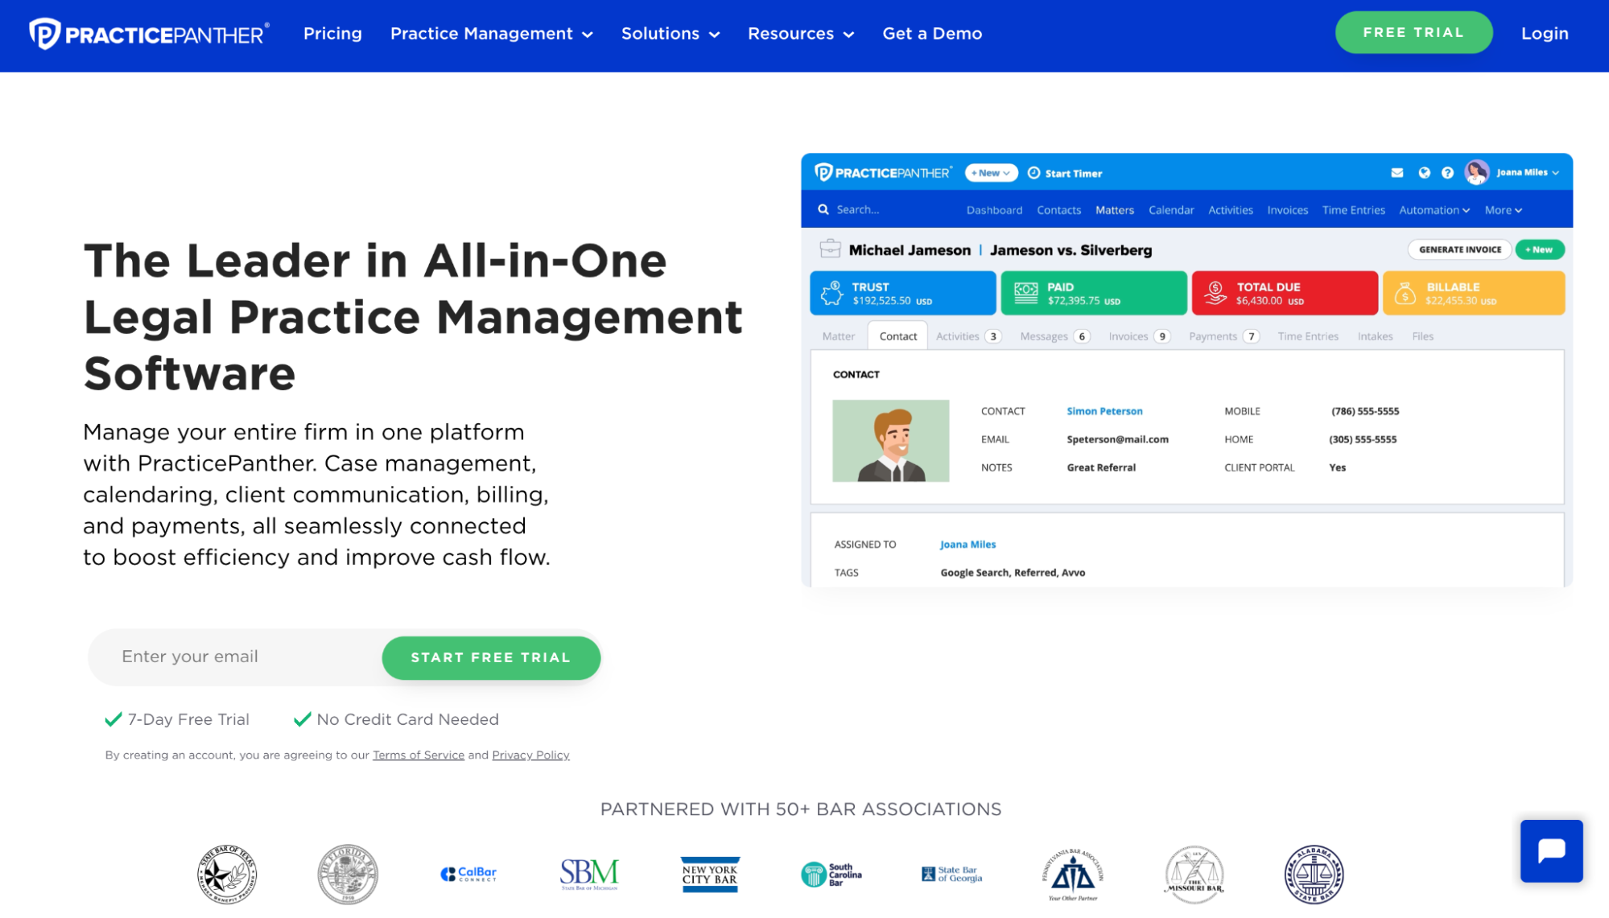
Task: Click Joana Miles avatar in app preview
Action: pos(1477,172)
